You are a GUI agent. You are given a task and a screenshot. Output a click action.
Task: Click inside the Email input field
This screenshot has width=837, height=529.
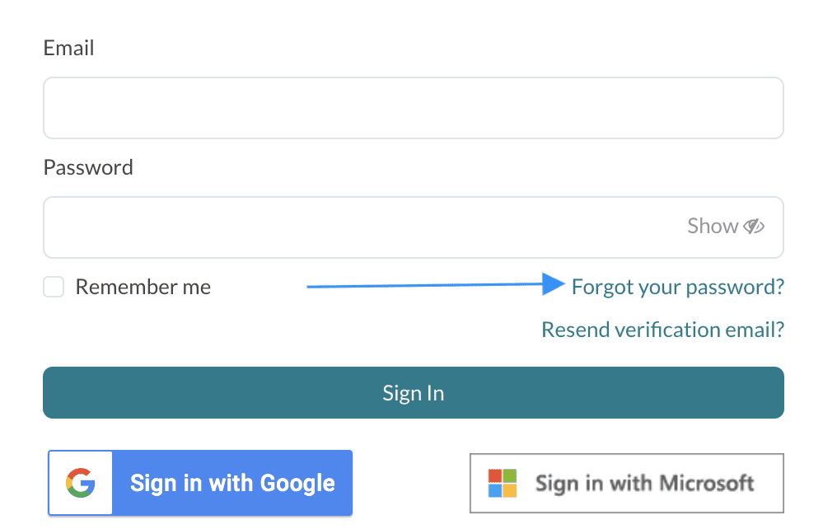pos(412,107)
